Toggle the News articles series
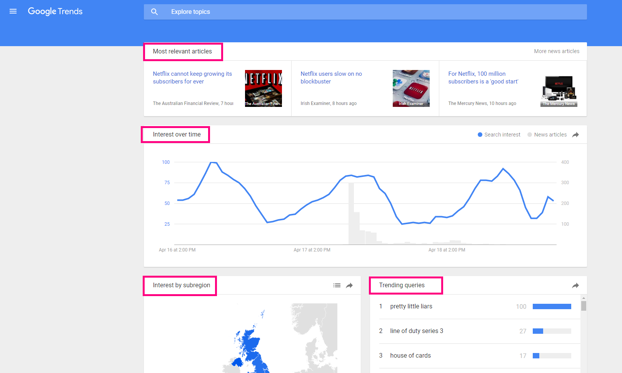Screen dimensions: 622x373 coord(547,135)
